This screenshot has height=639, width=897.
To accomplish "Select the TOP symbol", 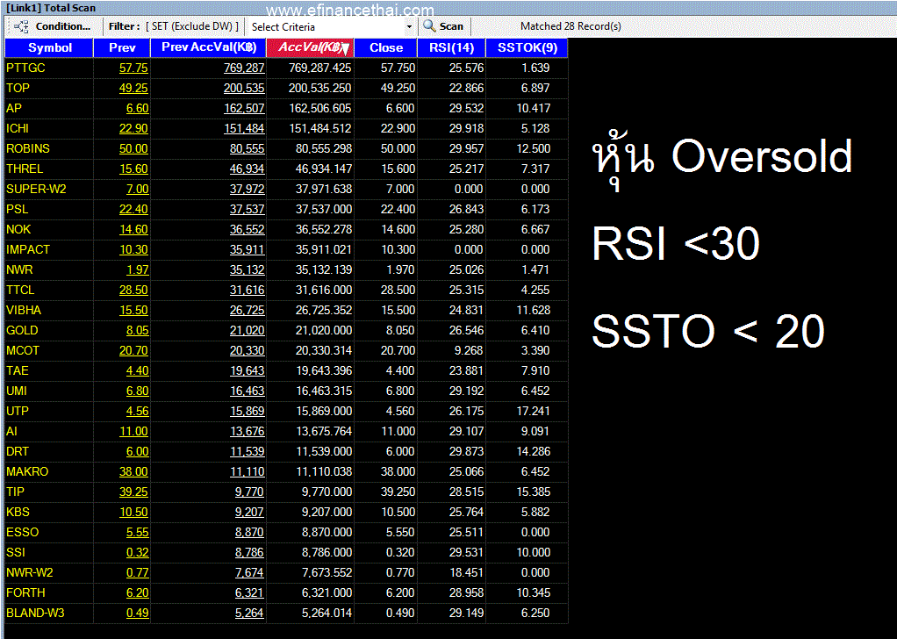I will (18, 88).
